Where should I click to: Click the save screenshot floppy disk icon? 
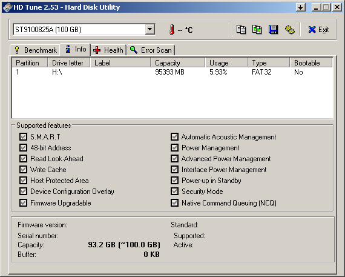coord(273,30)
